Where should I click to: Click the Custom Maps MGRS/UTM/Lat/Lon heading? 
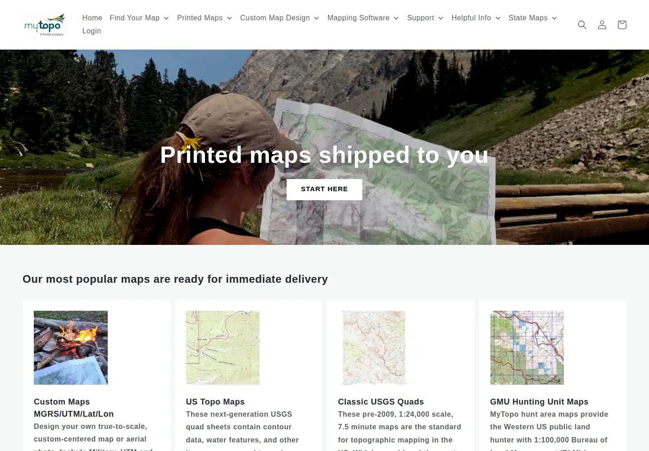click(x=74, y=408)
